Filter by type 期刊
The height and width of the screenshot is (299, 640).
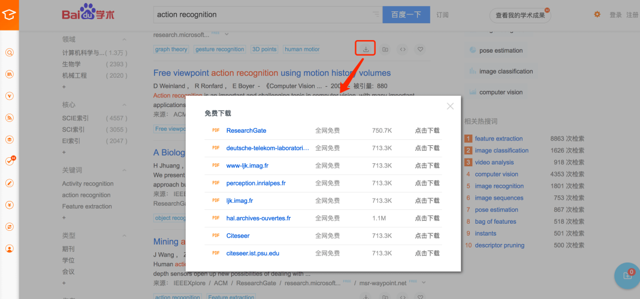tap(68, 249)
